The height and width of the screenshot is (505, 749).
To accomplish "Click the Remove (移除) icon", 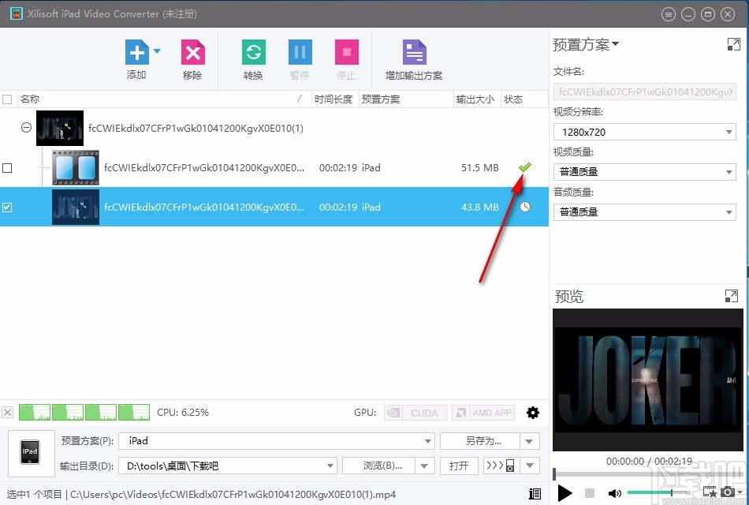I will [x=193, y=52].
